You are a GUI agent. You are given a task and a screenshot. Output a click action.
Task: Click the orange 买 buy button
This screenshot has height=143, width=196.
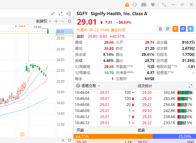click(175, 29)
